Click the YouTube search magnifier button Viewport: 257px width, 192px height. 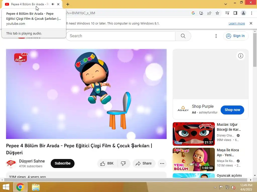(183, 36)
